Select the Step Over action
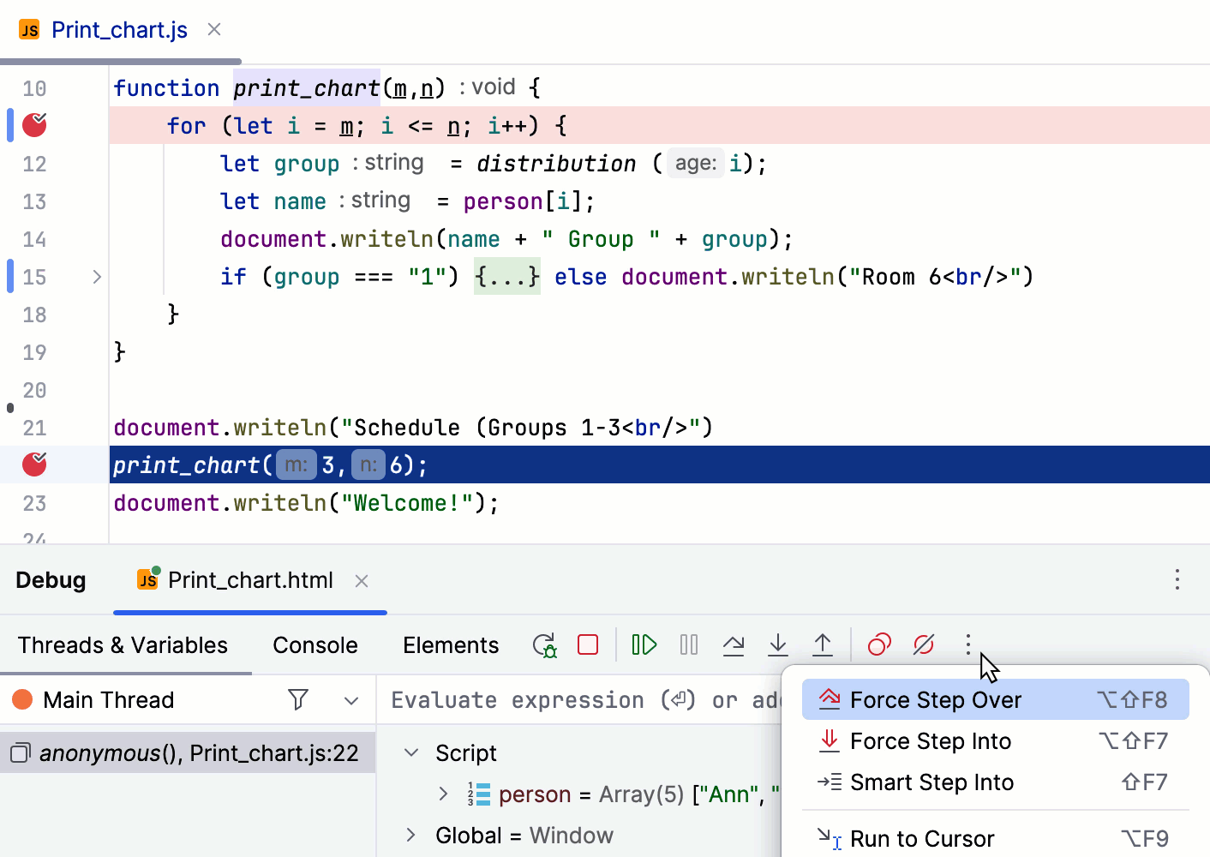1210x857 pixels. (x=734, y=644)
